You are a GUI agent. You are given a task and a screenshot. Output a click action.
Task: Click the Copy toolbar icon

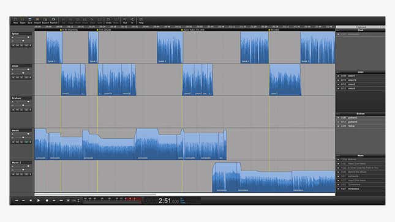(70, 21)
